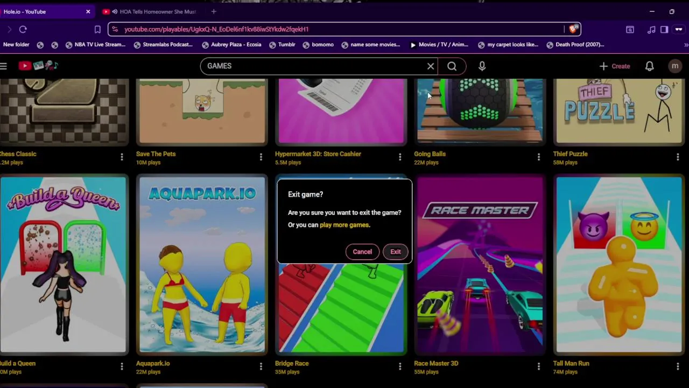Open options for Save The Pets
This screenshot has height=388, width=689.
coord(261,157)
